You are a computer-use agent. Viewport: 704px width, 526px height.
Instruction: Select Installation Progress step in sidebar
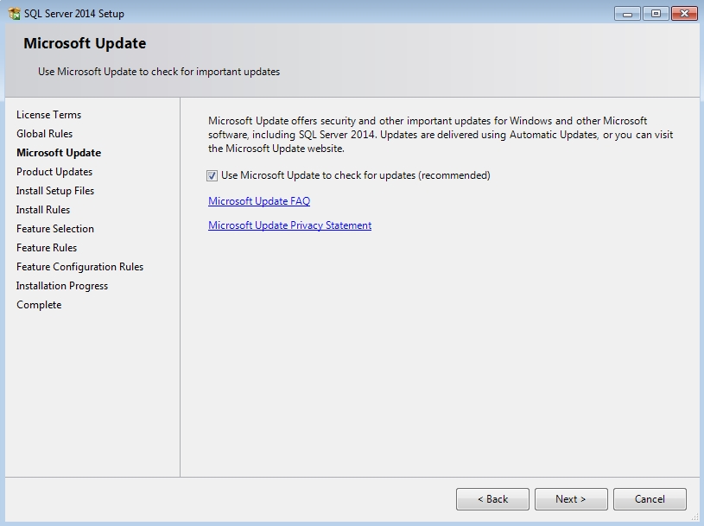62,286
